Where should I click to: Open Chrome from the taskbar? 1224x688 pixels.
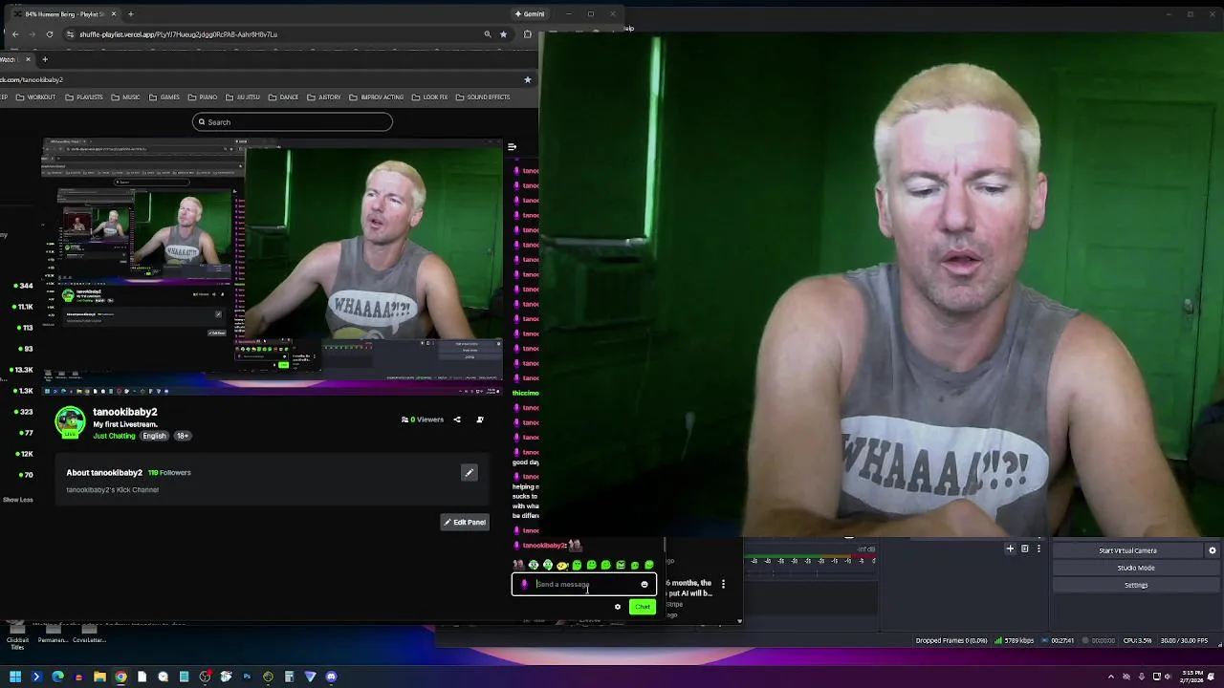click(x=120, y=677)
